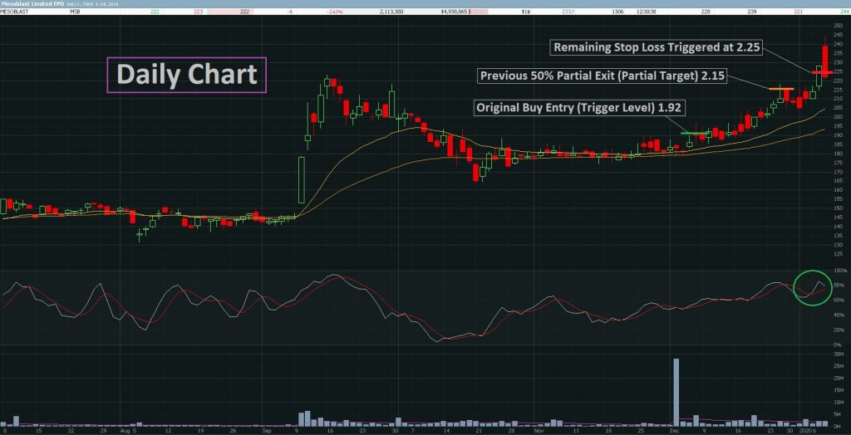Click the -6 price change cell
851x435 pixels.
click(290, 11)
